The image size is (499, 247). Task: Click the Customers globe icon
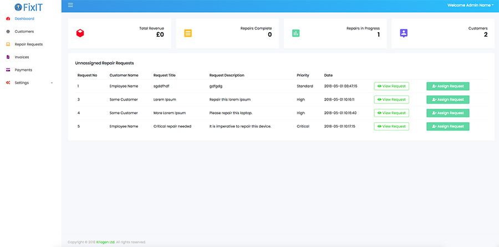coord(8,32)
